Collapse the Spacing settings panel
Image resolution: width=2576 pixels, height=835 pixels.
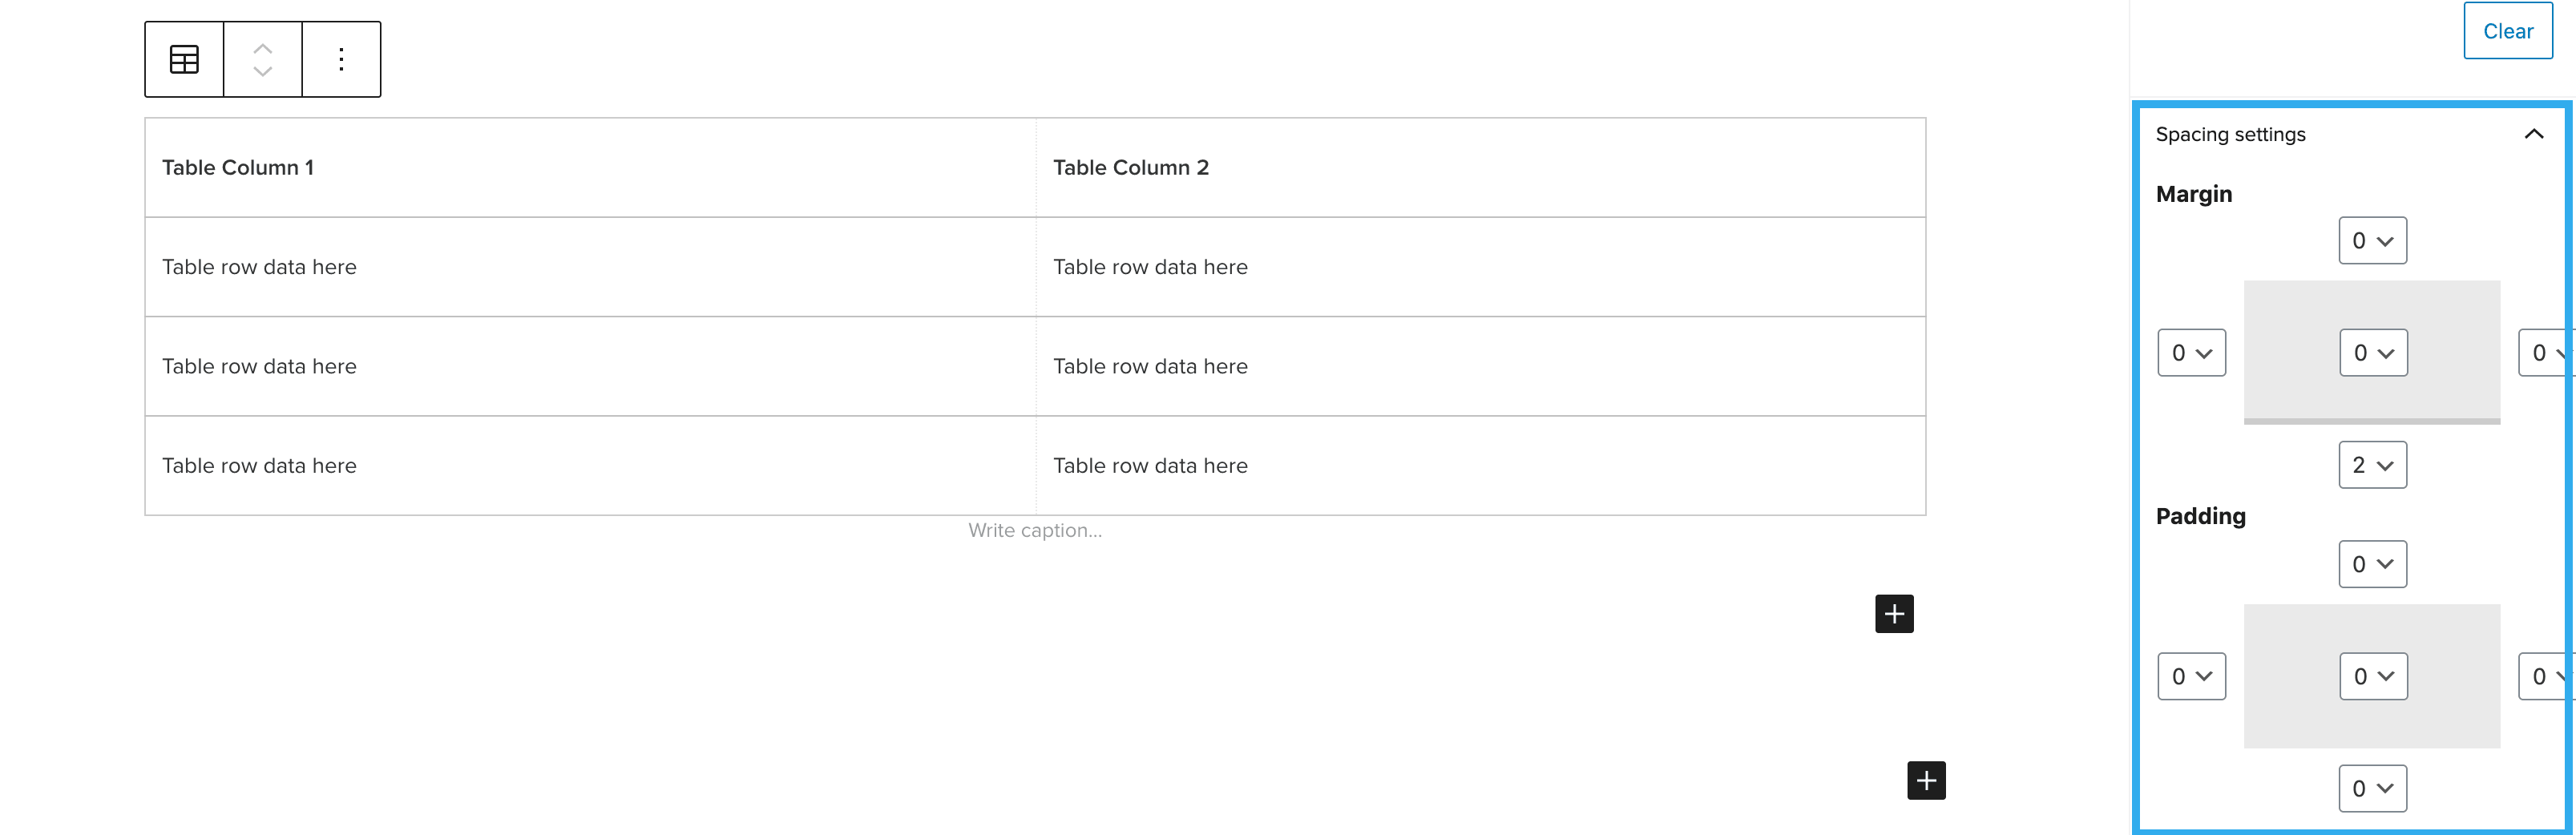[x=2533, y=134]
